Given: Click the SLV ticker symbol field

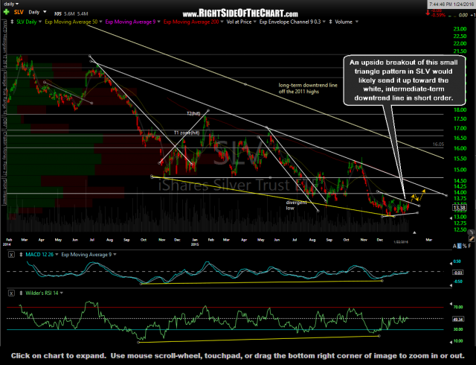Looking at the screenshot, I should tap(19, 12).
